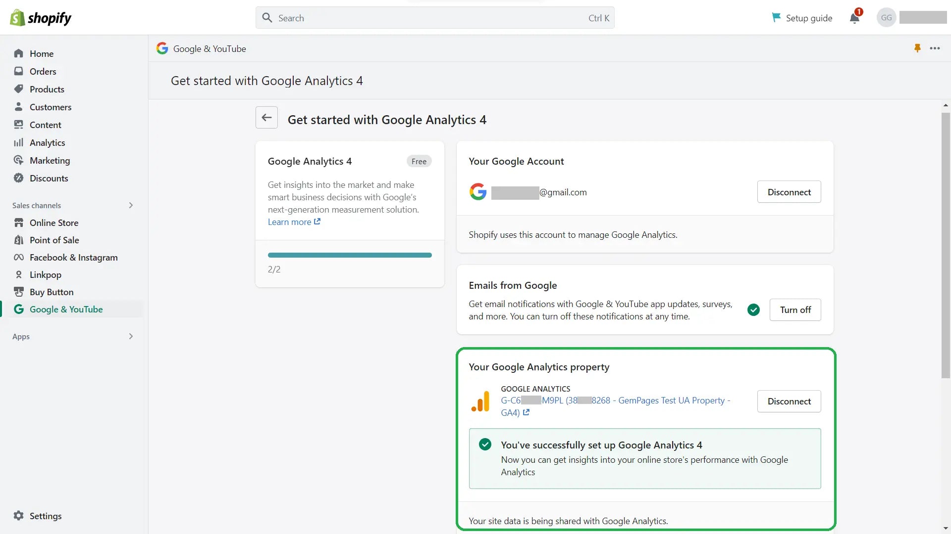Click 'Your Google Analytics property' heading

click(x=539, y=367)
